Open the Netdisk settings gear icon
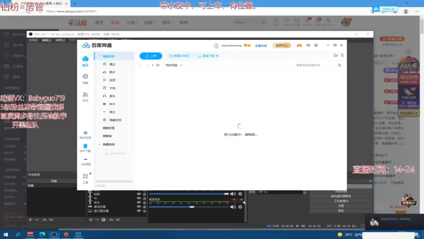Screen dimensions: 424x239 coord(316,45)
